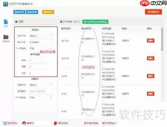
Task: Click the scrollbar up arrow of the file list
Action: (x=162, y=27)
